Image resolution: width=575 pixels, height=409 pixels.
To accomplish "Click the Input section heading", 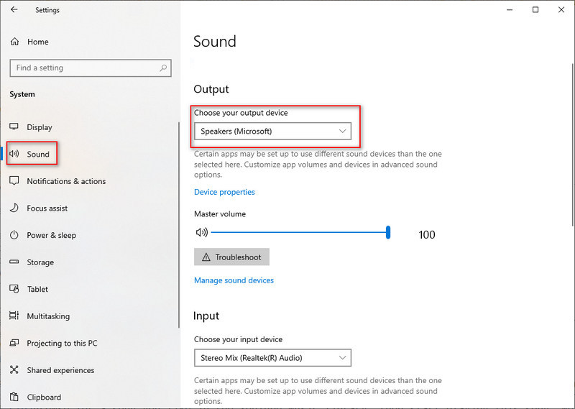I will [206, 316].
